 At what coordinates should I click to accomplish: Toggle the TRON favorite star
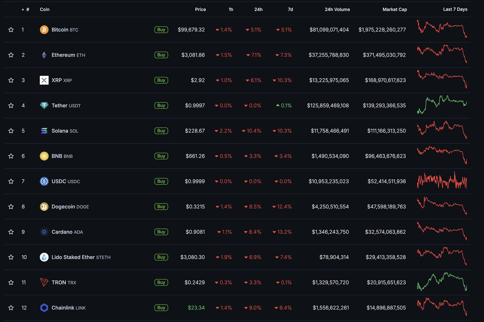tap(11, 282)
